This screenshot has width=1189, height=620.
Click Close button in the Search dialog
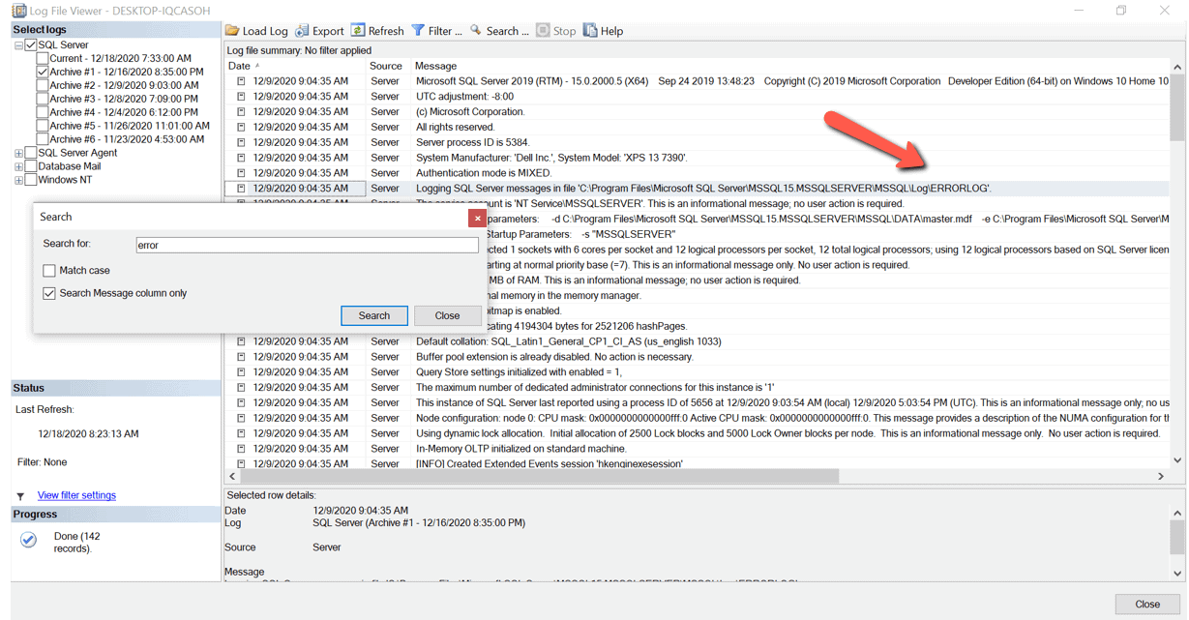click(x=447, y=315)
